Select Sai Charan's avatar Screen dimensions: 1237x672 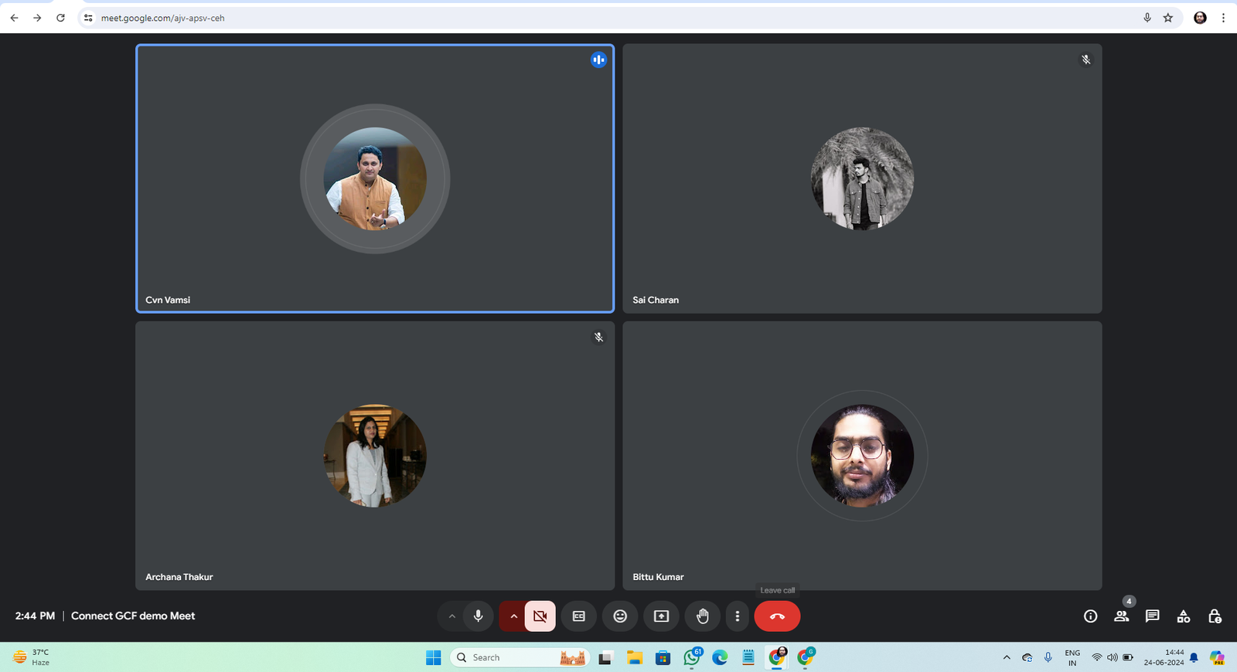pyautogui.click(x=862, y=178)
